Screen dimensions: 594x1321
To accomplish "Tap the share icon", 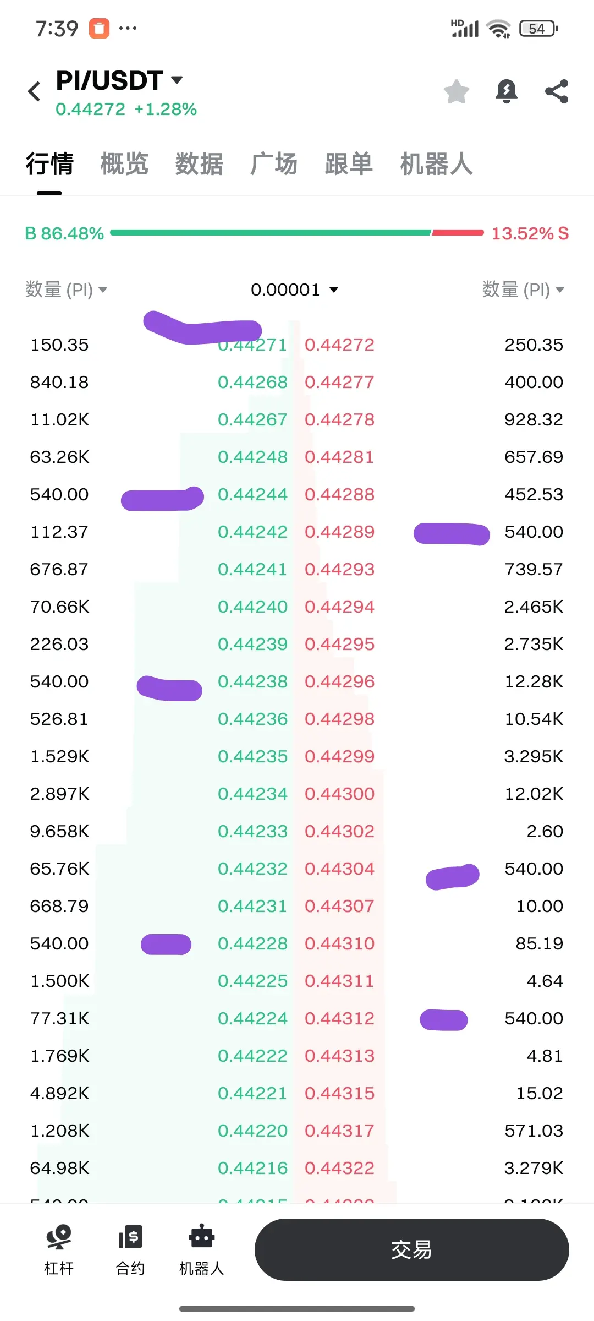I will click(x=557, y=91).
